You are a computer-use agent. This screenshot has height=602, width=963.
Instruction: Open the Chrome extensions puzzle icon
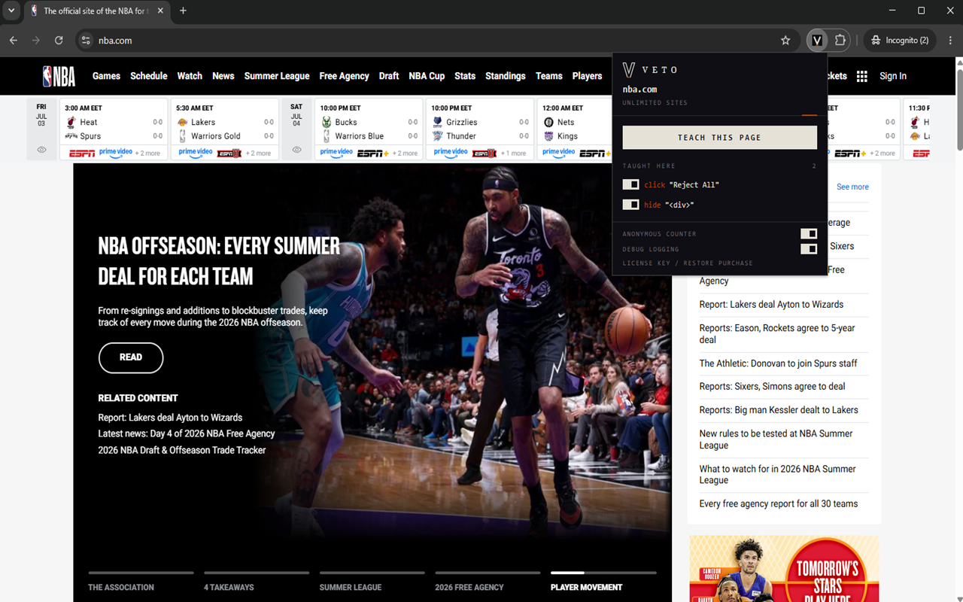840,41
